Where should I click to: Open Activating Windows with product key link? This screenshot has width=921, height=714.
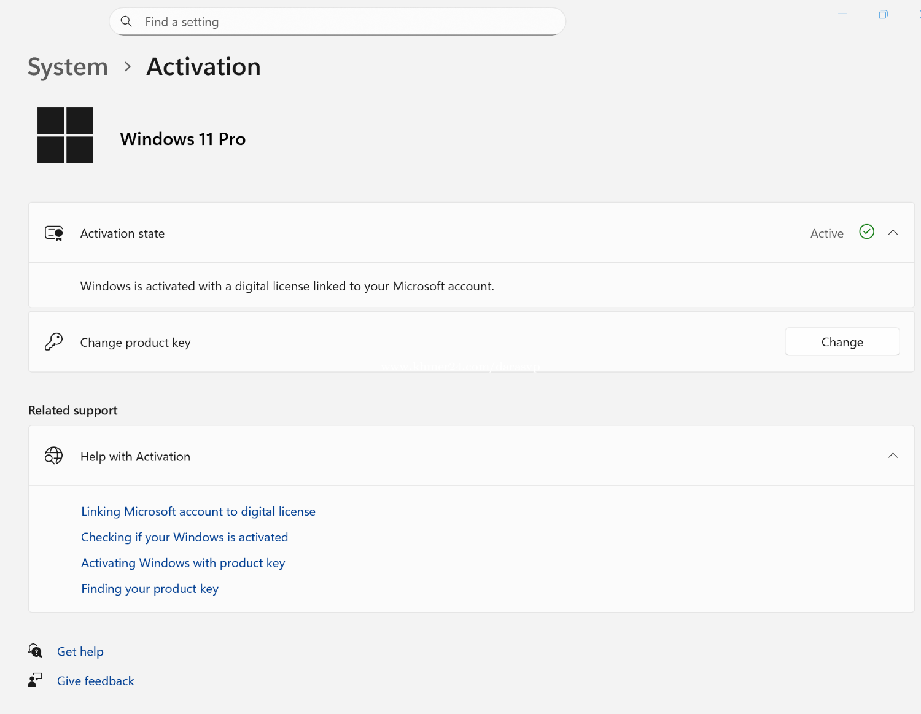(183, 563)
